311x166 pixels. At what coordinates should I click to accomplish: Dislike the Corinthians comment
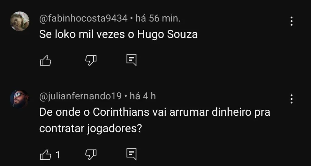pos(91,155)
